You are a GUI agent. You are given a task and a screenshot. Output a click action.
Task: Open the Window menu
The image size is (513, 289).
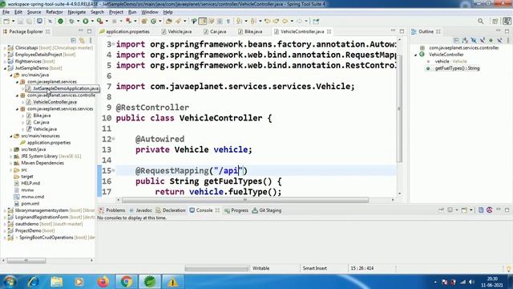[x=150, y=12]
